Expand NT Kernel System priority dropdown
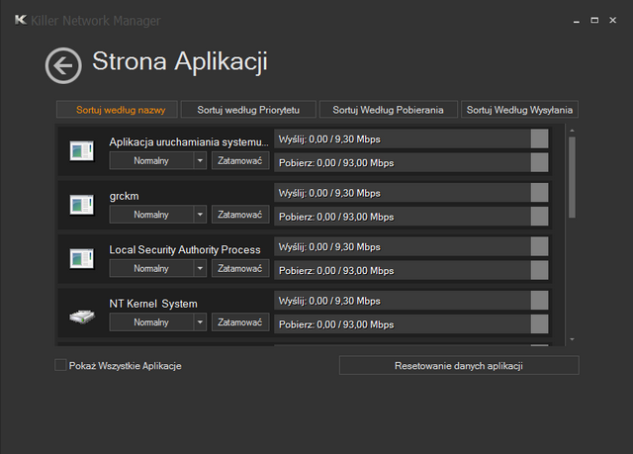Screen dimensions: 633x454 pos(200,322)
